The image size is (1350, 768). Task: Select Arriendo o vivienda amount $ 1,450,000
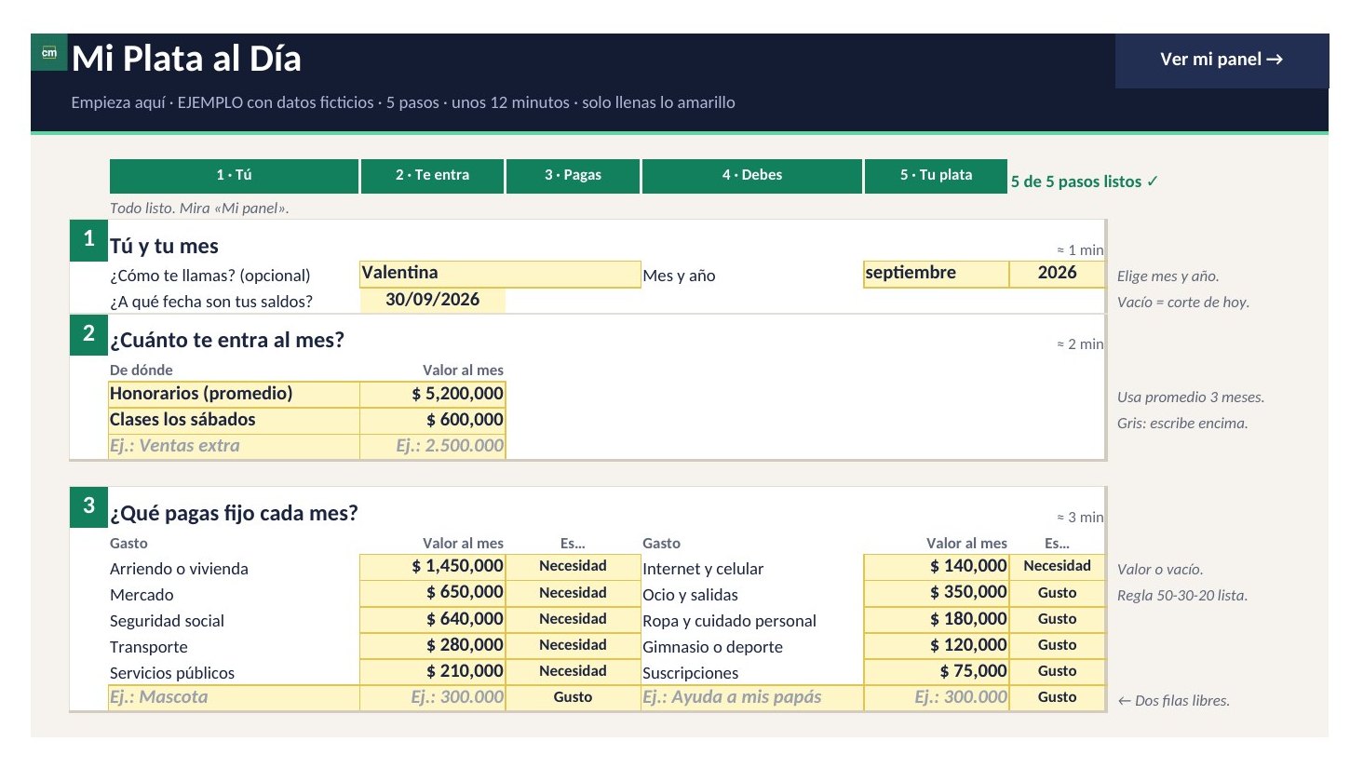click(432, 567)
